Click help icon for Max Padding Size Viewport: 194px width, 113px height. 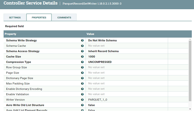coord(82,83)
